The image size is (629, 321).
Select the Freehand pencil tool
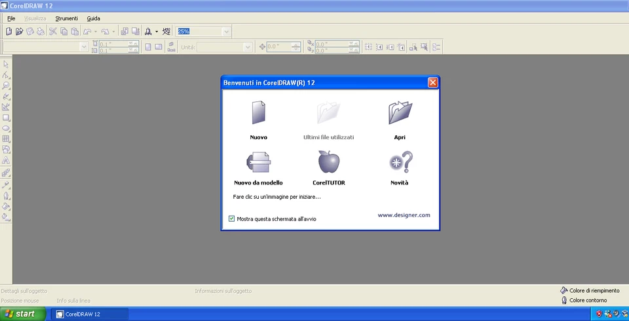[x=6, y=97]
